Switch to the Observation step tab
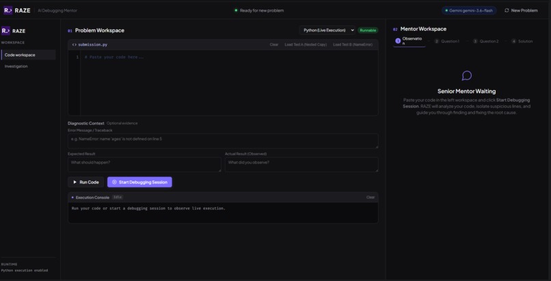Image resolution: width=551 pixels, height=281 pixels. 409,41
